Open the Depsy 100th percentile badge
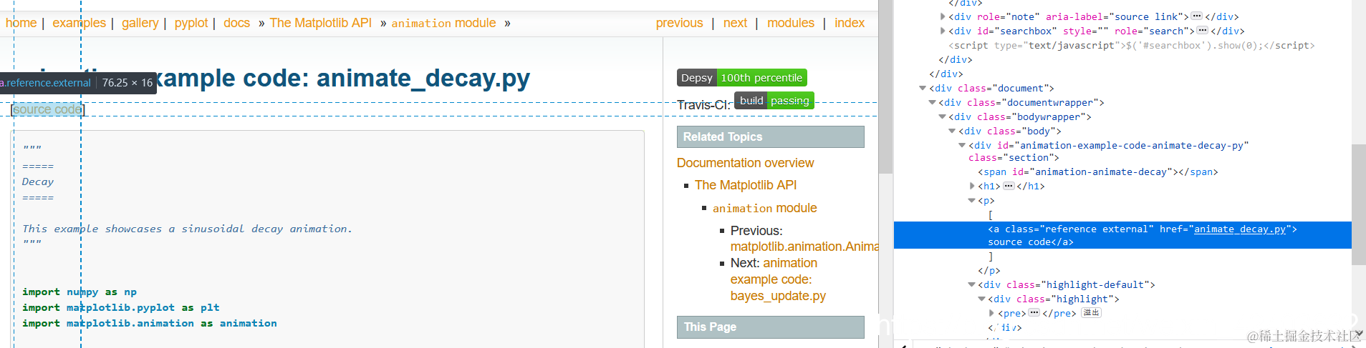1366x348 pixels. [x=742, y=77]
